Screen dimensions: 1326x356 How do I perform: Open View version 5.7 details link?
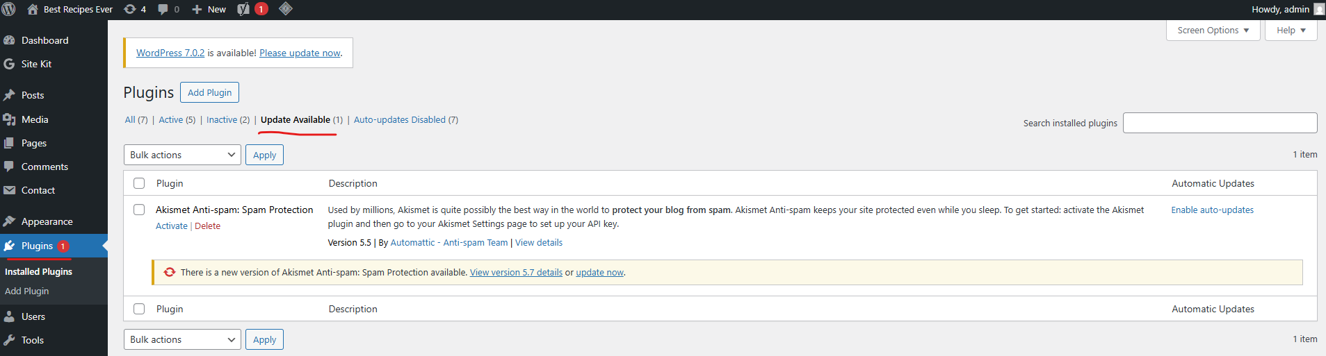point(516,273)
